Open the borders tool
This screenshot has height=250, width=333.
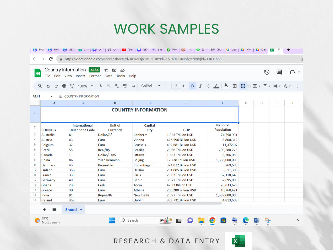click(235, 86)
